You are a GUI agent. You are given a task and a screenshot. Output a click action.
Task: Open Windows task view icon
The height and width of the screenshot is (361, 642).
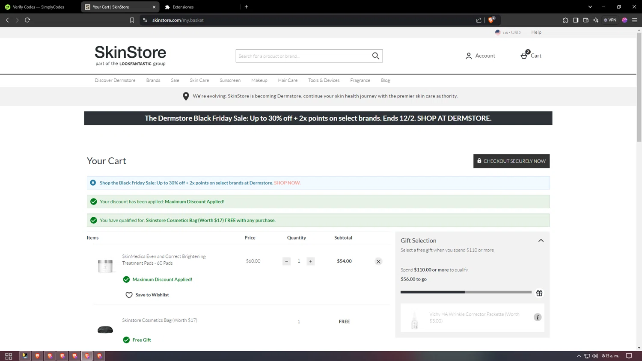click(9, 356)
